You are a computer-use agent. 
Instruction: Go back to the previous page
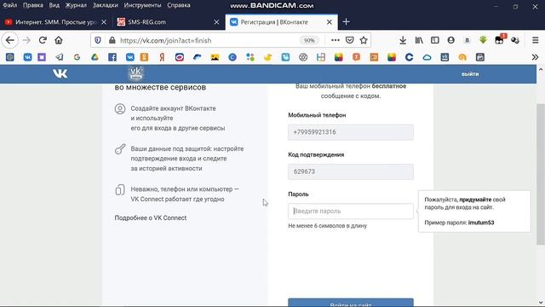coord(9,40)
